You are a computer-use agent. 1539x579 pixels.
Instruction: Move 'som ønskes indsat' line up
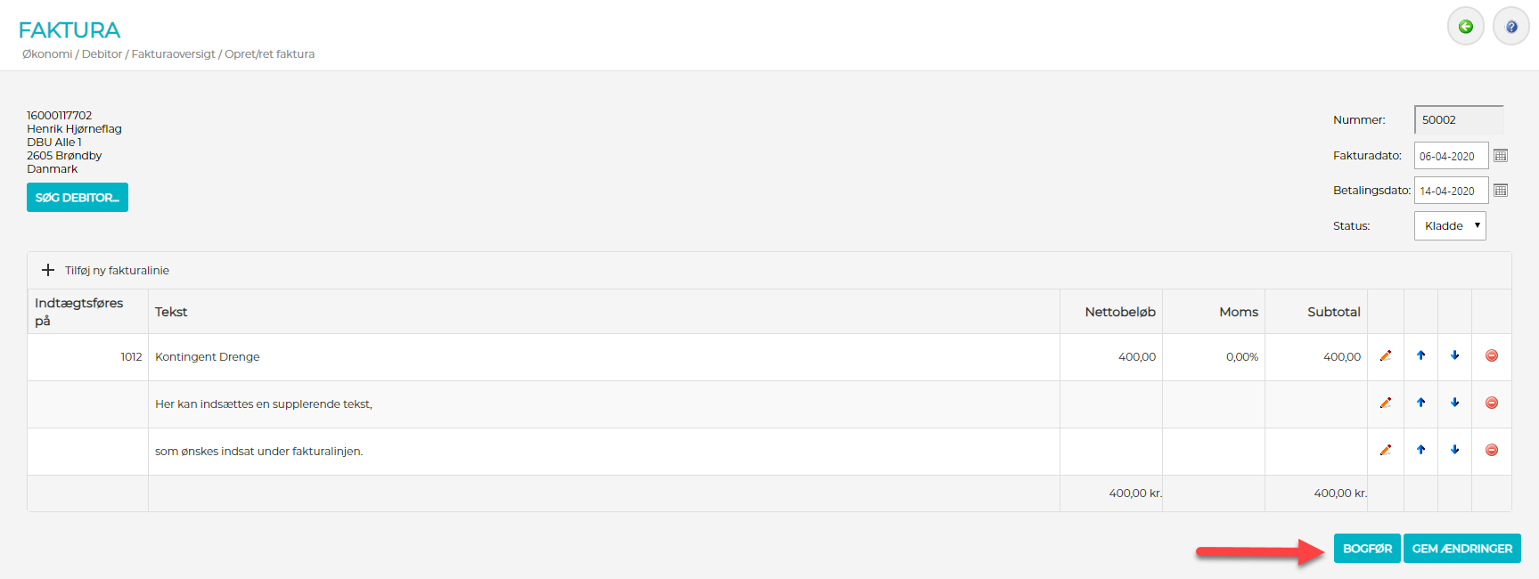(x=1421, y=451)
